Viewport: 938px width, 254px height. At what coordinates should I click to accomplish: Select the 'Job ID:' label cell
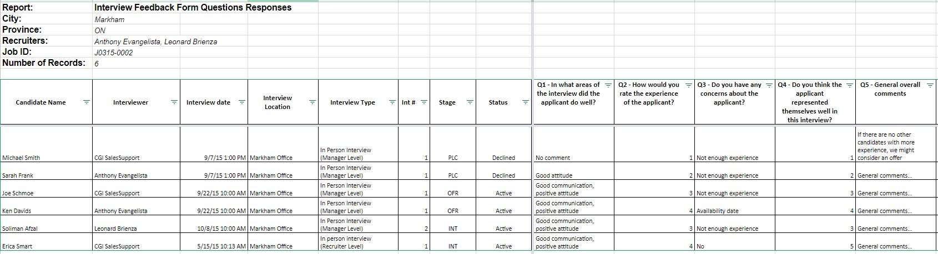[47, 52]
